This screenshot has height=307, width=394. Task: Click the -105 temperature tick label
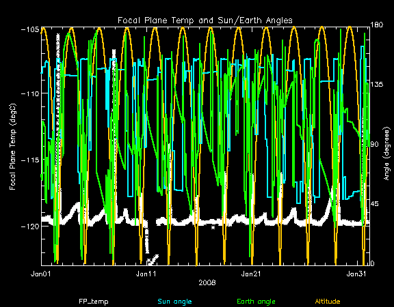tap(30, 29)
